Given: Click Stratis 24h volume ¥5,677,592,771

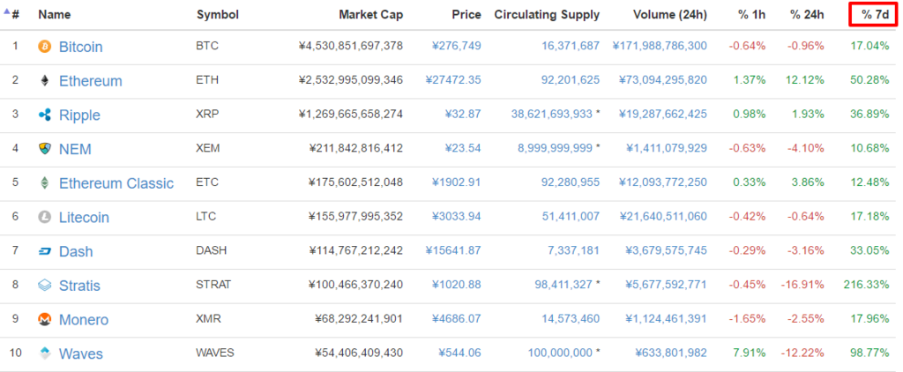Looking at the screenshot, I should (x=666, y=285).
